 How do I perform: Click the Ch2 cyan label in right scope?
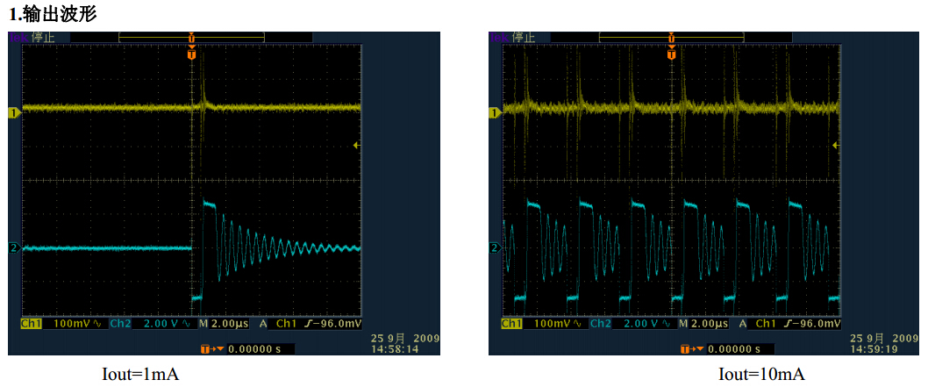[x=601, y=324]
